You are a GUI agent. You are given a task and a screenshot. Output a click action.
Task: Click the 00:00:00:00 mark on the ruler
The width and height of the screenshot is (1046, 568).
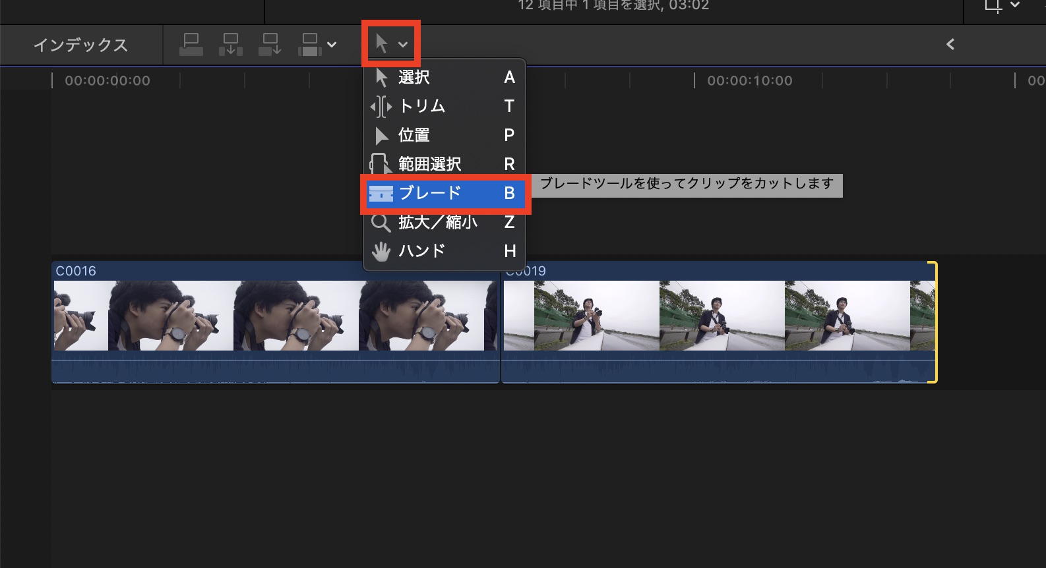[x=107, y=80]
